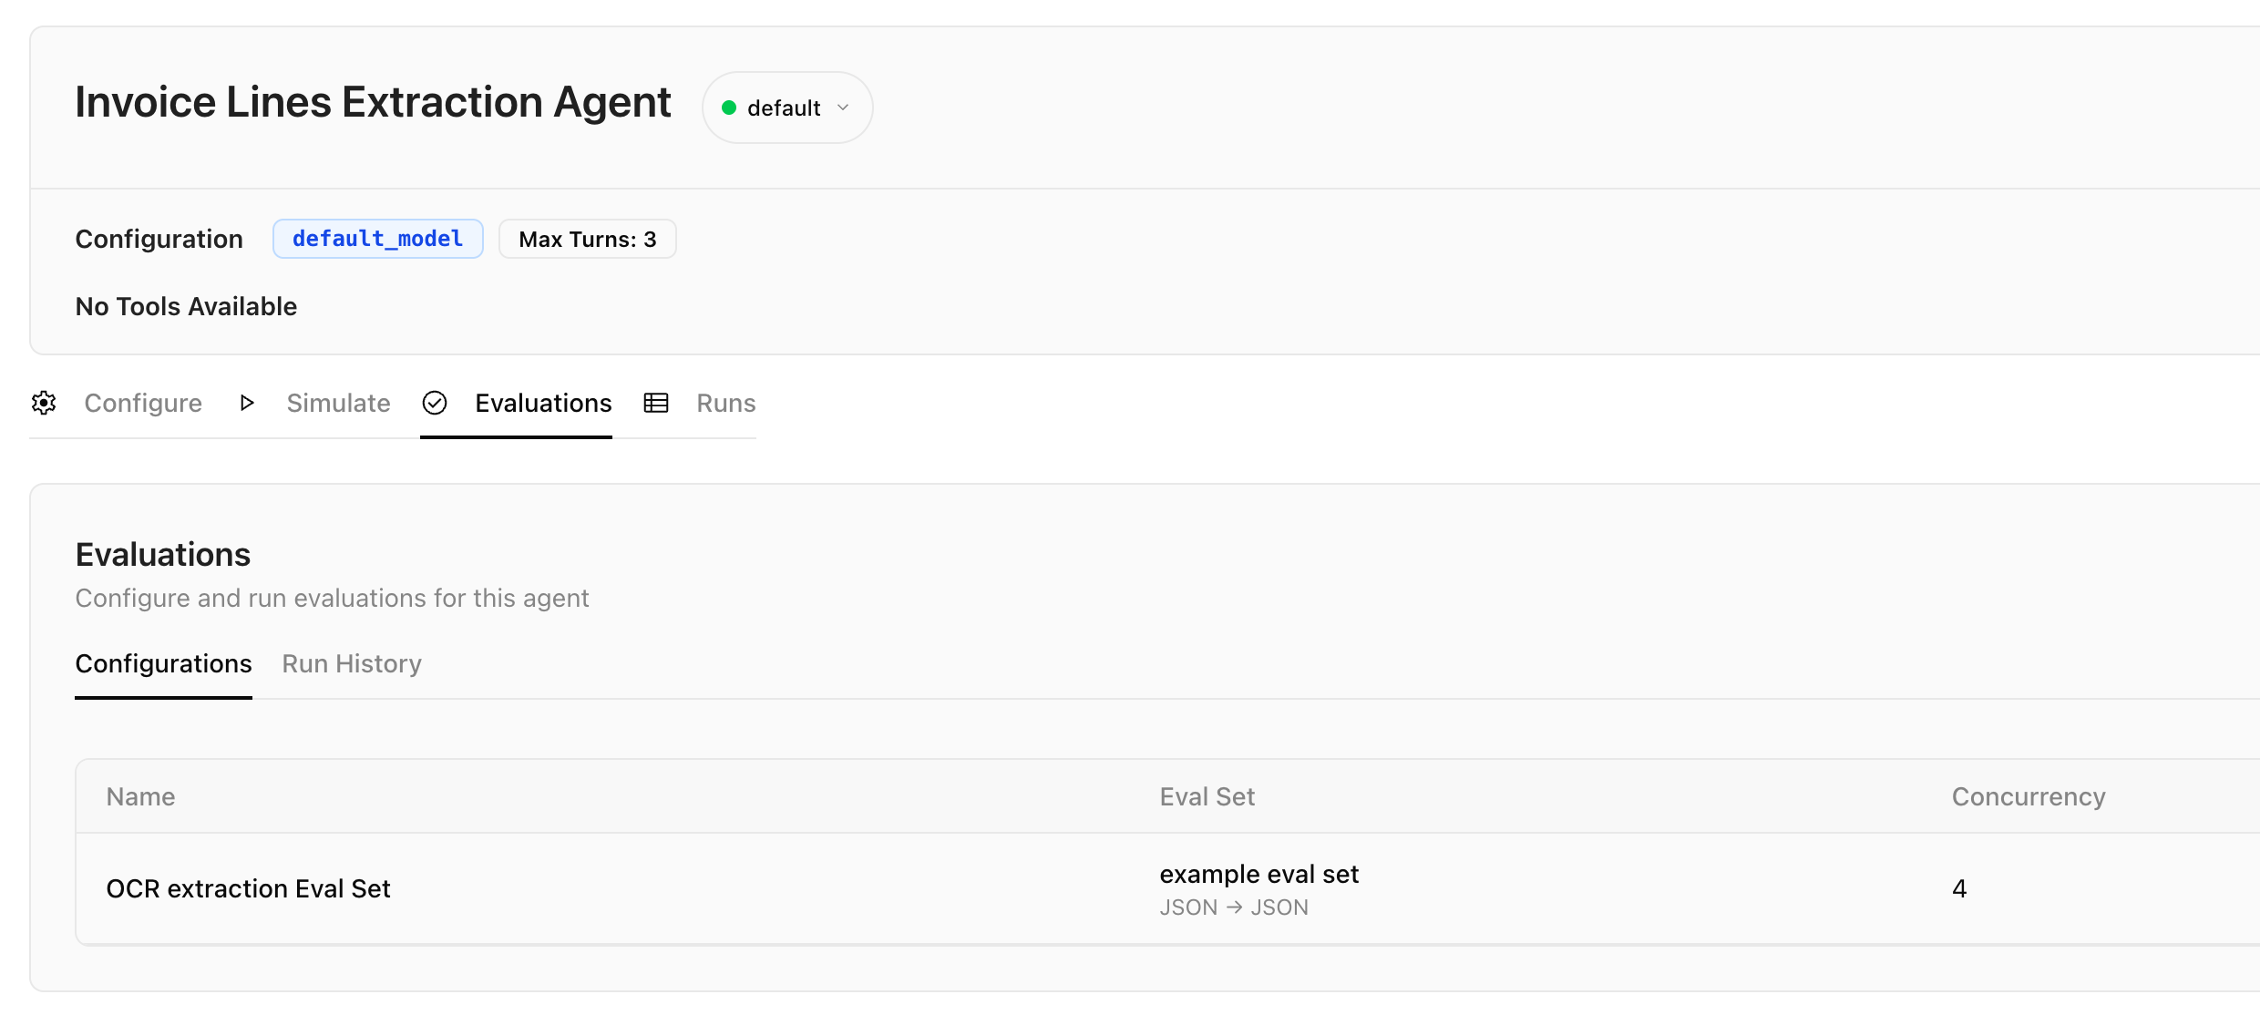Switch to the Simulate tab label

(338, 403)
